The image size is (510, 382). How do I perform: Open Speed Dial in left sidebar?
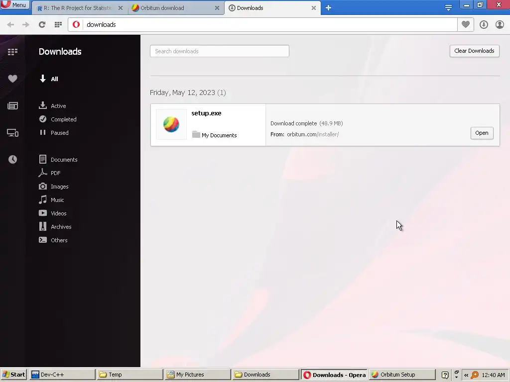[12, 52]
